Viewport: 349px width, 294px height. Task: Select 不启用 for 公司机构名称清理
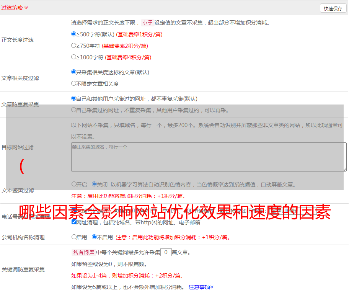[x=94, y=237]
